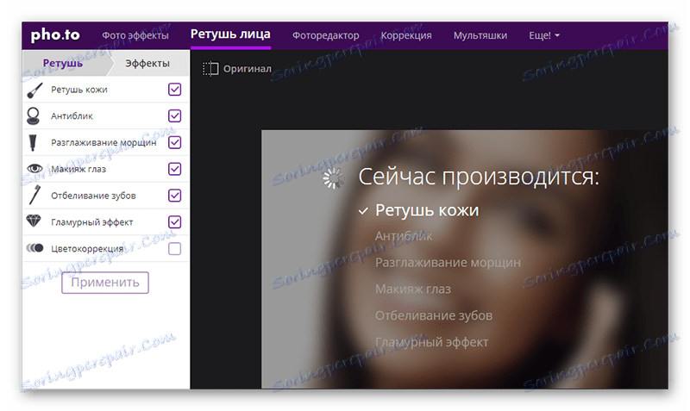Click the Макияж глаз label in sidebar
Image resolution: width=690 pixels, height=411 pixels.
(x=78, y=169)
